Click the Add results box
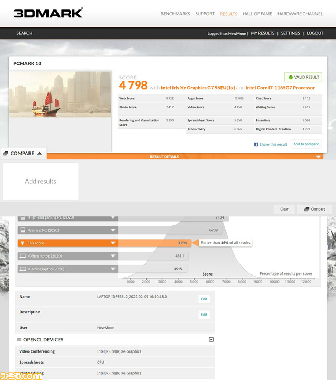Viewport: 336px width, 380px height. [x=41, y=181]
